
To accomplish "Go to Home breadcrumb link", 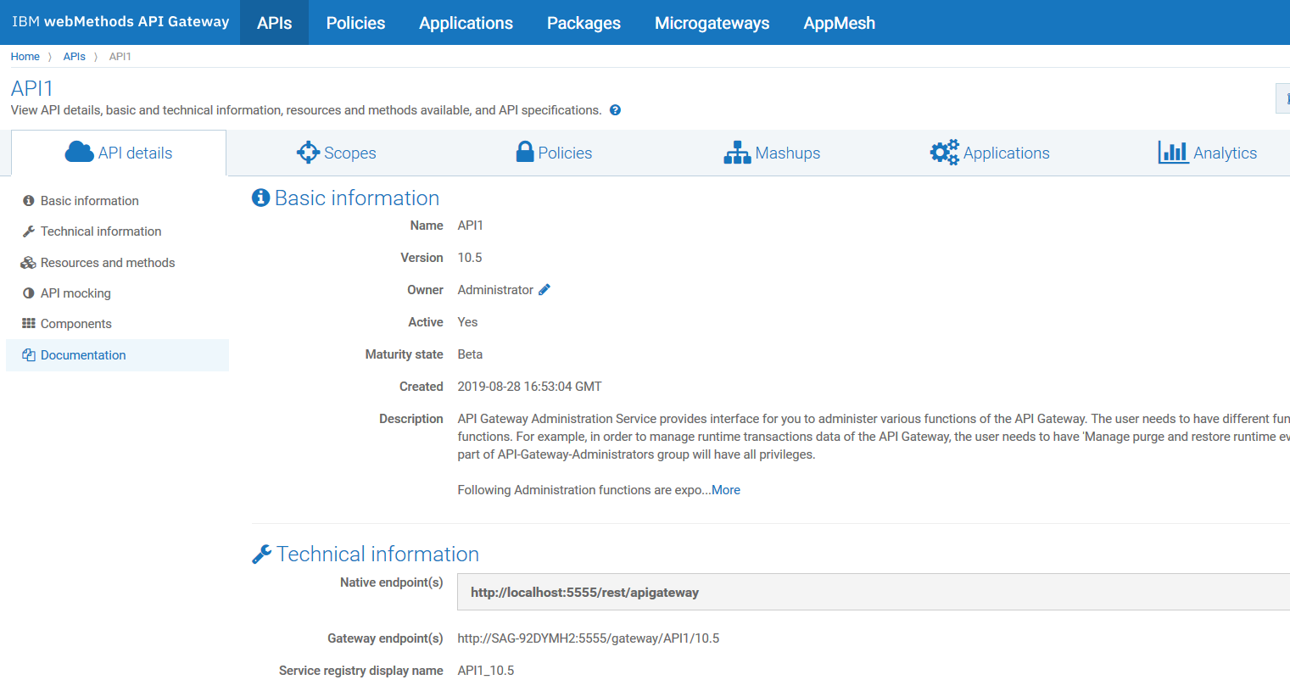I will [x=25, y=57].
